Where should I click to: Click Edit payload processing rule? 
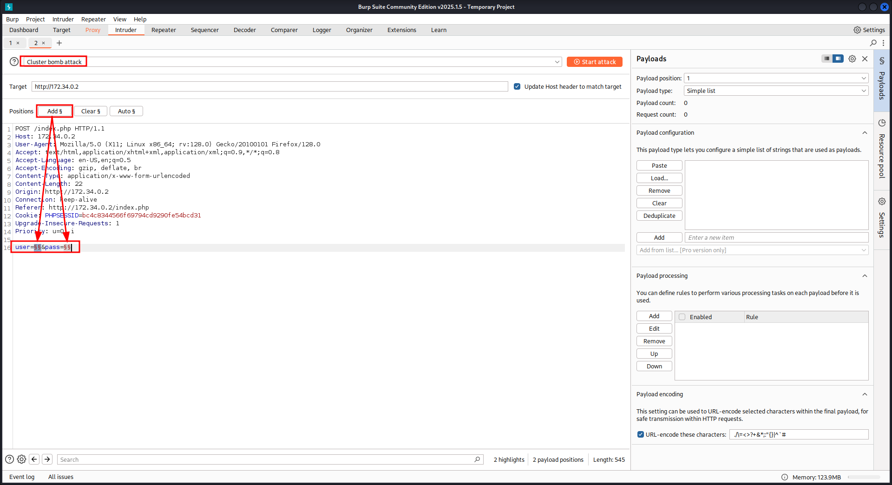point(654,328)
